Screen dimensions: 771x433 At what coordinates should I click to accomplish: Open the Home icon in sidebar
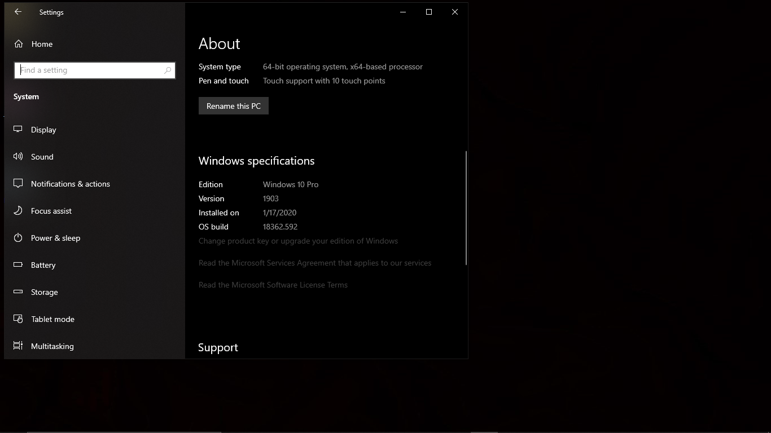(19, 44)
